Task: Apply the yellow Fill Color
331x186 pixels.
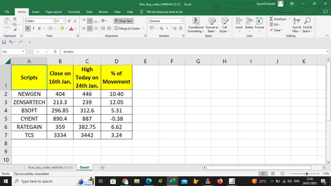Action: tap(62, 29)
